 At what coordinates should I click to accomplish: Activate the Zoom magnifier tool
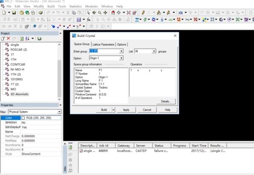click(x=100, y=13)
